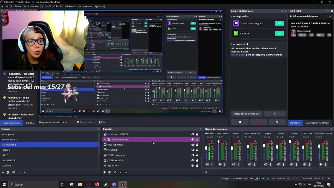Toggle the KICKKKK stream output
Screen dimensions: 334x188
[279, 33]
